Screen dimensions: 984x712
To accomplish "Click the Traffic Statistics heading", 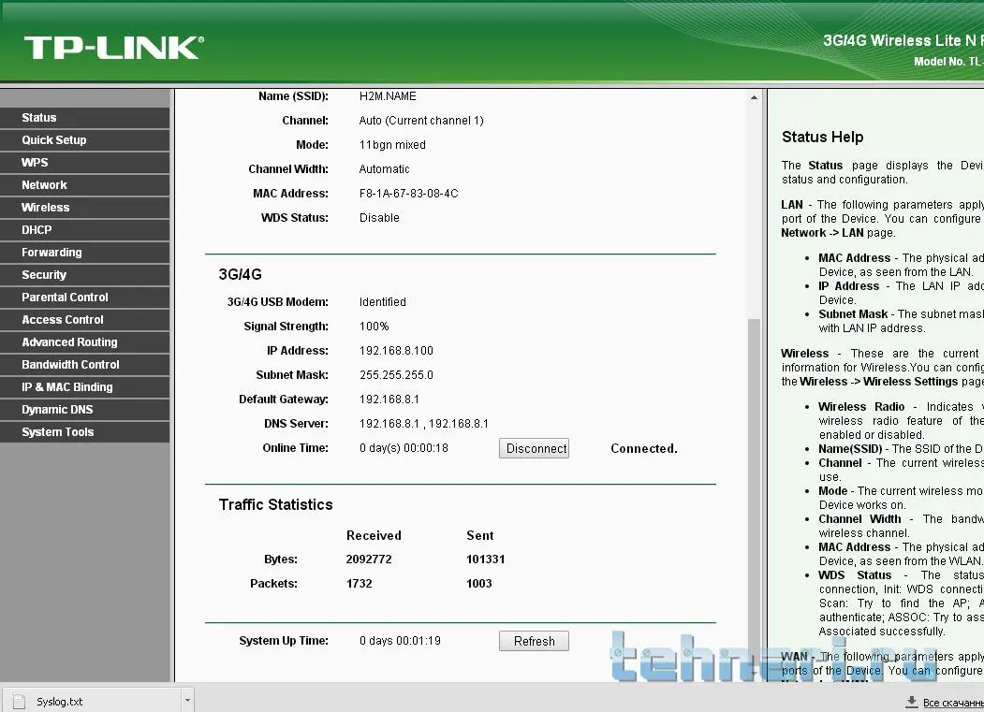I will pos(275,504).
